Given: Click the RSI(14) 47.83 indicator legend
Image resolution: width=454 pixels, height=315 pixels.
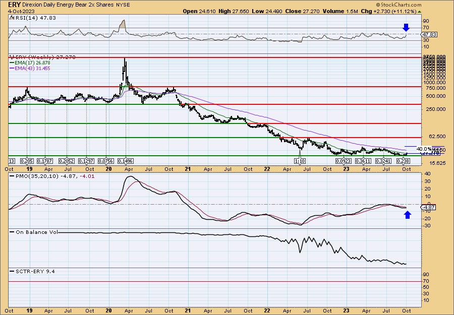Looking at the screenshot, I should pos(33,18).
